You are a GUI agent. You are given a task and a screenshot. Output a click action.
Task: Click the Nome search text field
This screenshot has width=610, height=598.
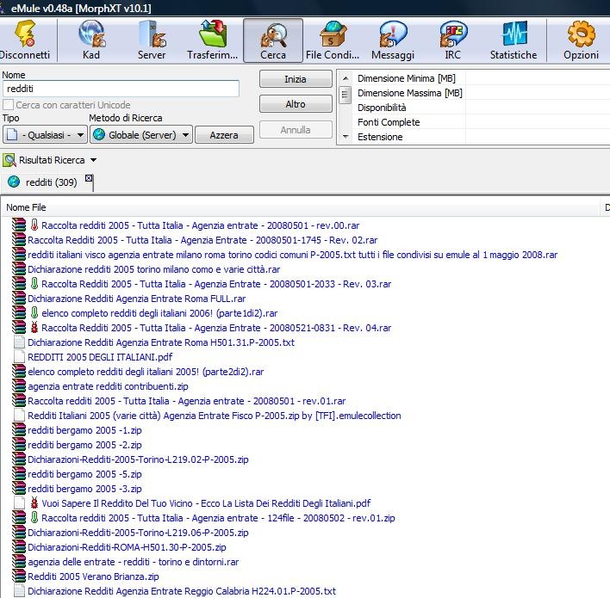pyautogui.click(x=121, y=89)
